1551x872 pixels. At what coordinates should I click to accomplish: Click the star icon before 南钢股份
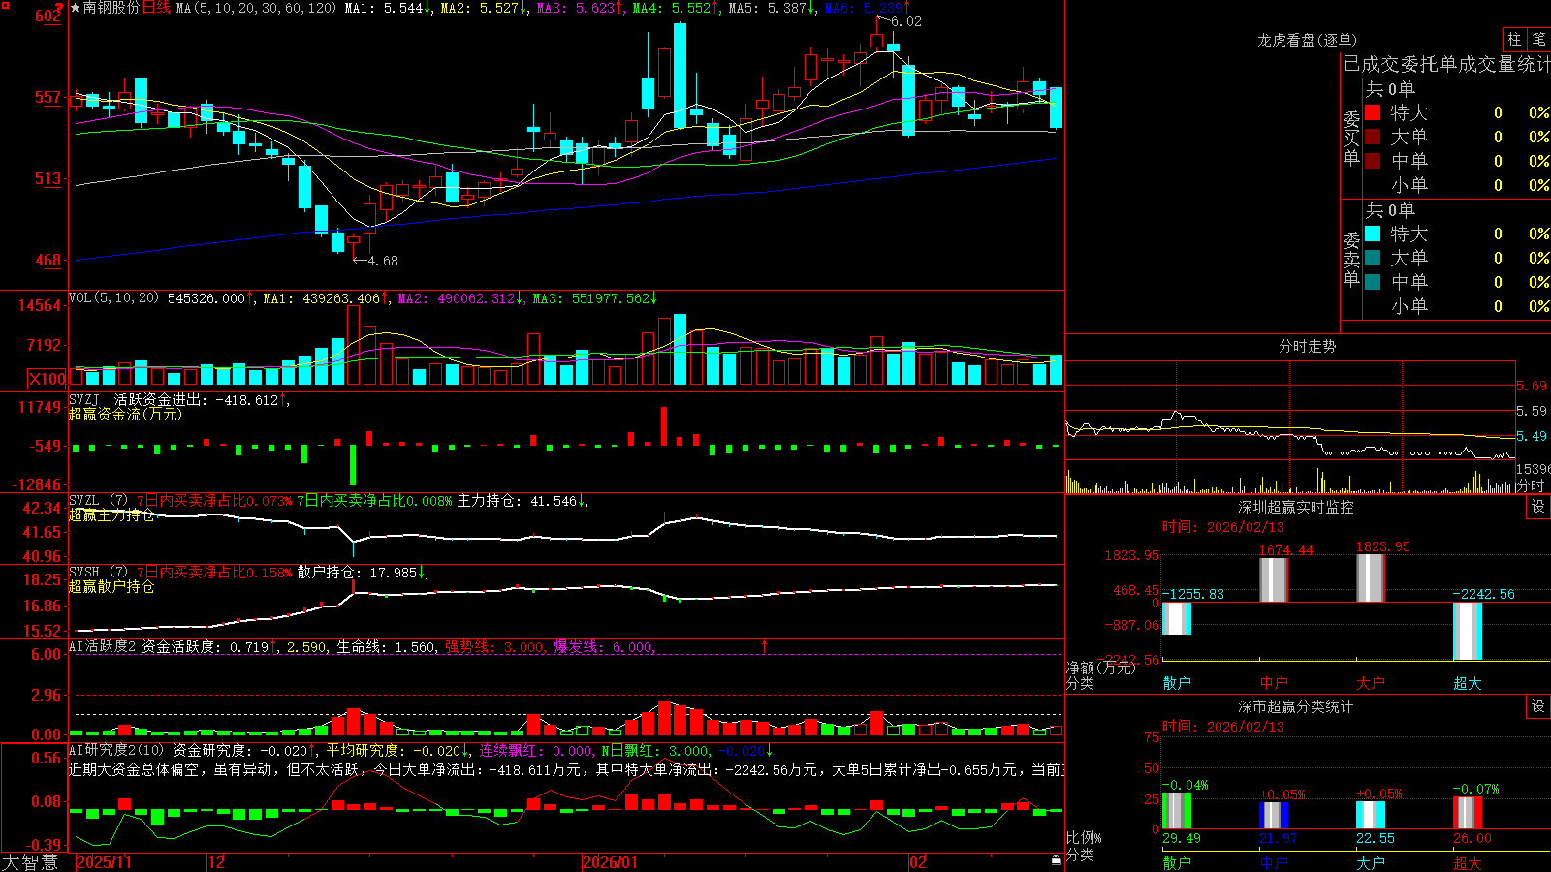(76, 8)
